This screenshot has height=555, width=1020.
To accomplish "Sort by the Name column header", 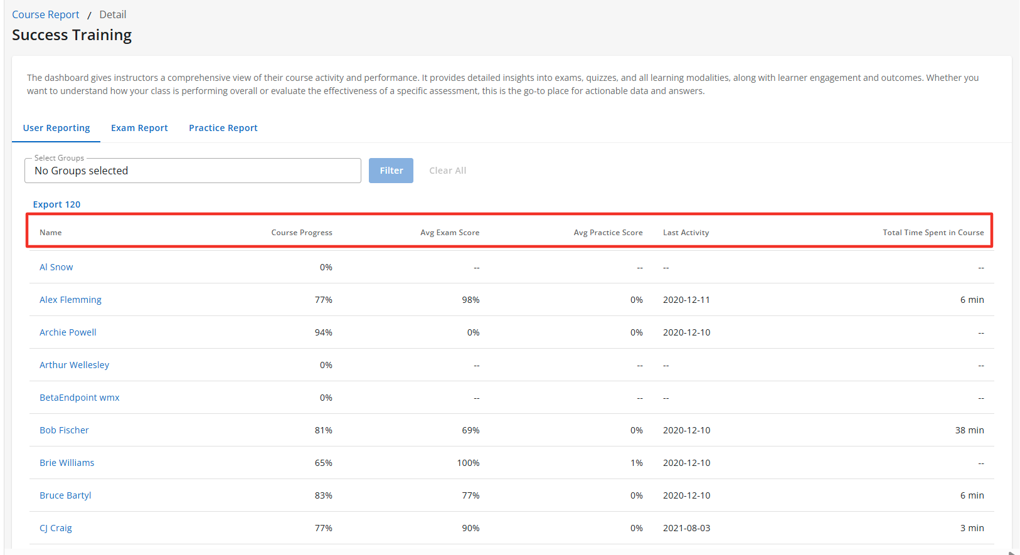I will pos(51,233).
